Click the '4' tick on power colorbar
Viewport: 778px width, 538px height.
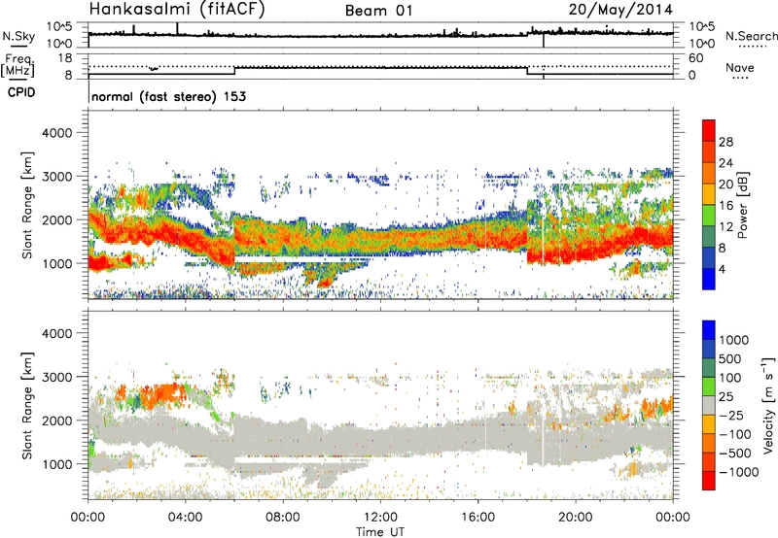pyautogui.click(x=722, y=269)
